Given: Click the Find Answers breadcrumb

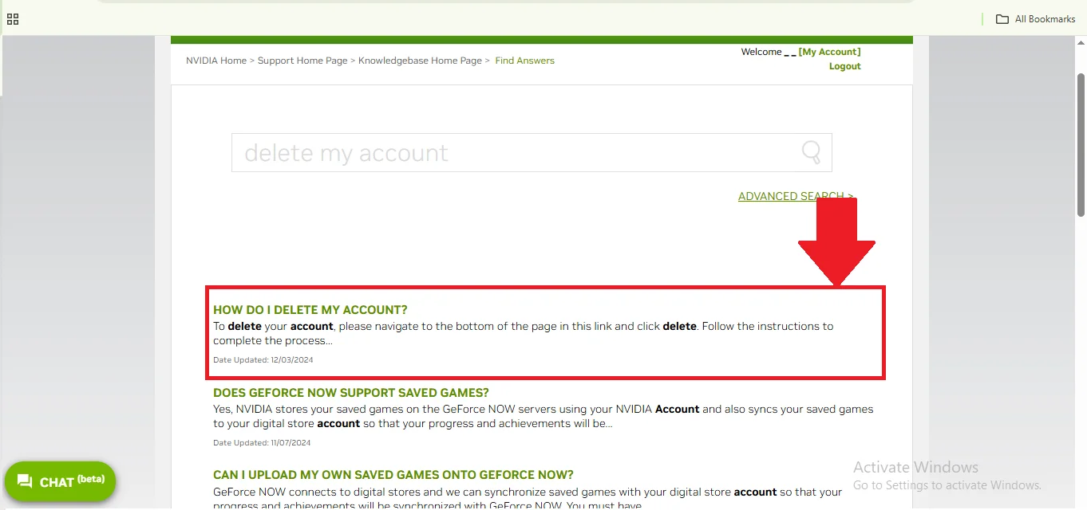Looking at the screenshot, I should click(524, 61).
